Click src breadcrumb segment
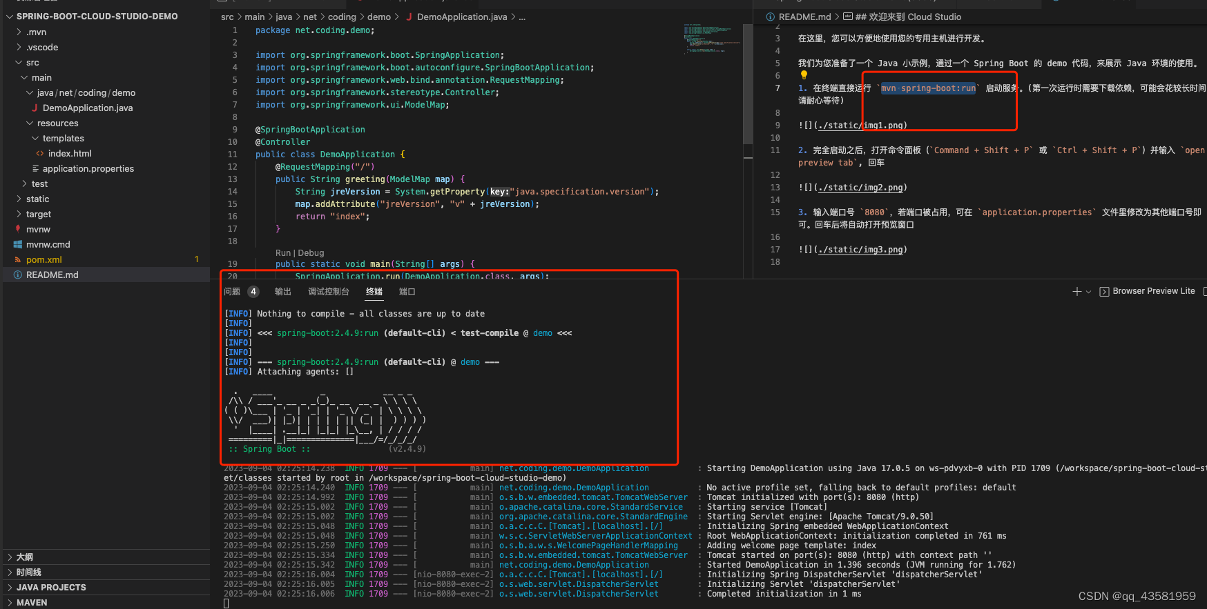The image size is (1207, 609). tap(227, 17)
